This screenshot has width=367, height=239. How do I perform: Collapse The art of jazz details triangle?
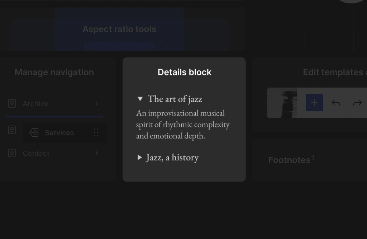(x=140, y=99)
